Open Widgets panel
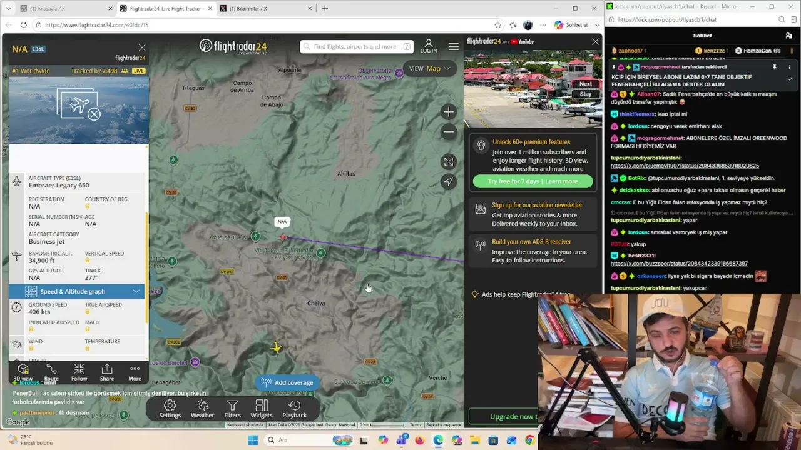 pos(262,409)
